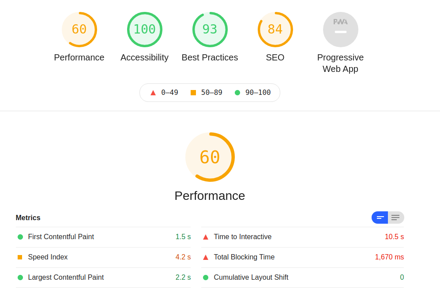
Task: Click the SEO score gauge showing 84
Action: [x=275, y=30]
